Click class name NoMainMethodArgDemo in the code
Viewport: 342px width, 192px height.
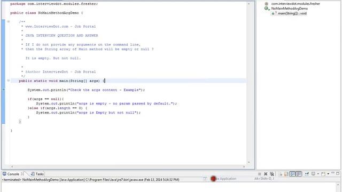(x=58, y=13)
